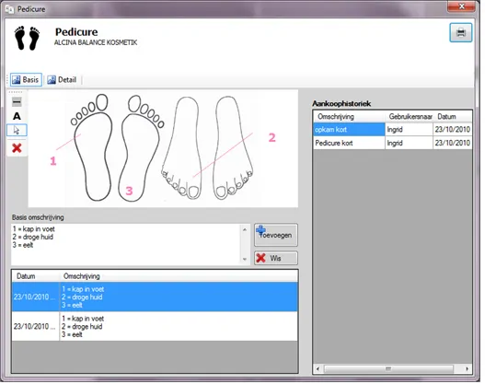Select the Pedicure kort purchase row

point(393,143)
